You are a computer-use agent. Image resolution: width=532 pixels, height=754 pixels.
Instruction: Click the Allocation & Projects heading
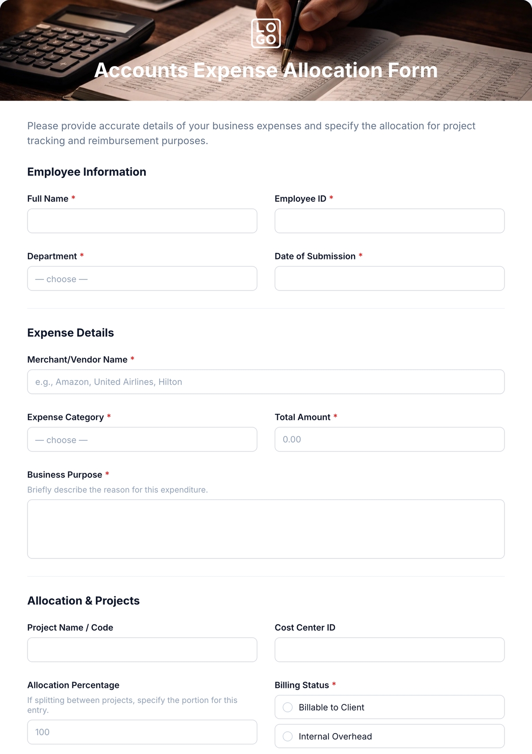[83, 601]
